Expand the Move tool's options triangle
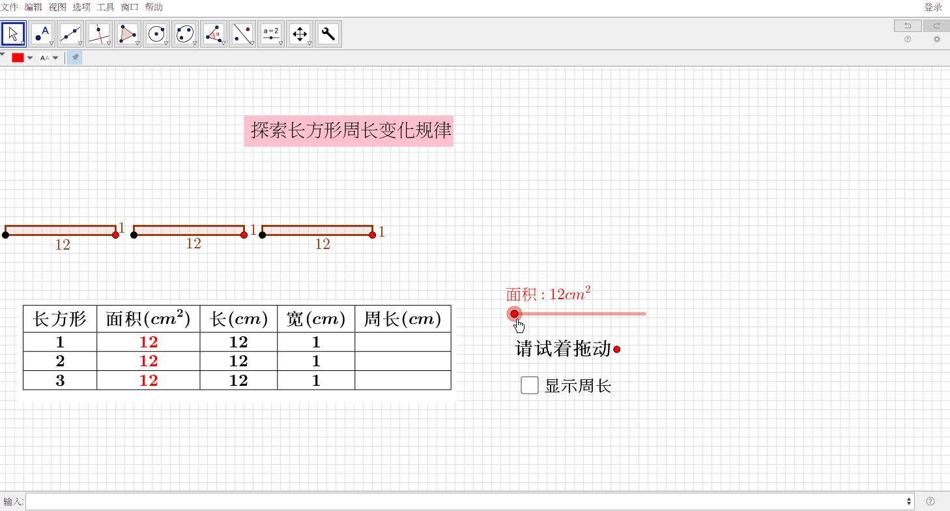This screenshot has height=511, width=950. (22, 42)
